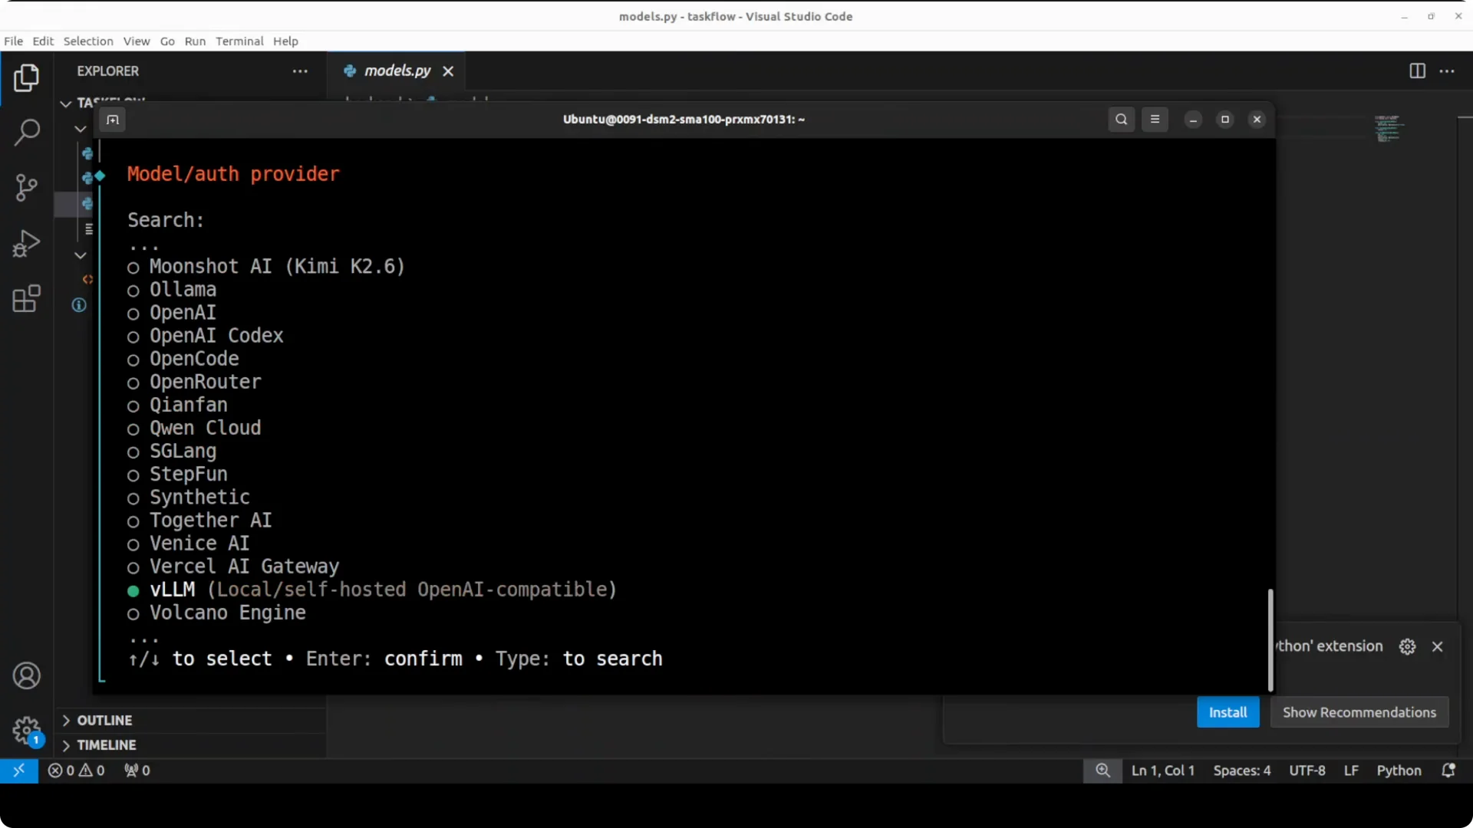
Task: Switch to the models.py editor tab
Action: pyautogui.click(x=397, y=71)
